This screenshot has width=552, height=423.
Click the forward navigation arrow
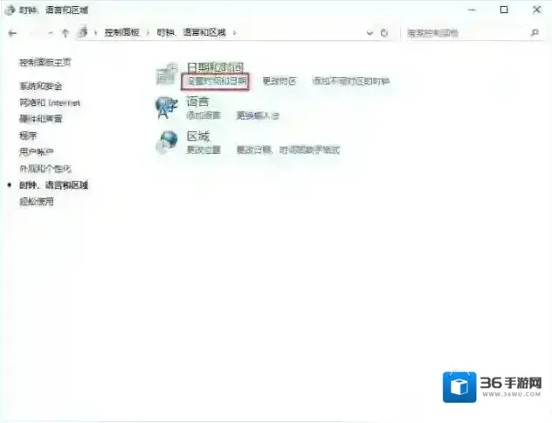click(35, 33)
